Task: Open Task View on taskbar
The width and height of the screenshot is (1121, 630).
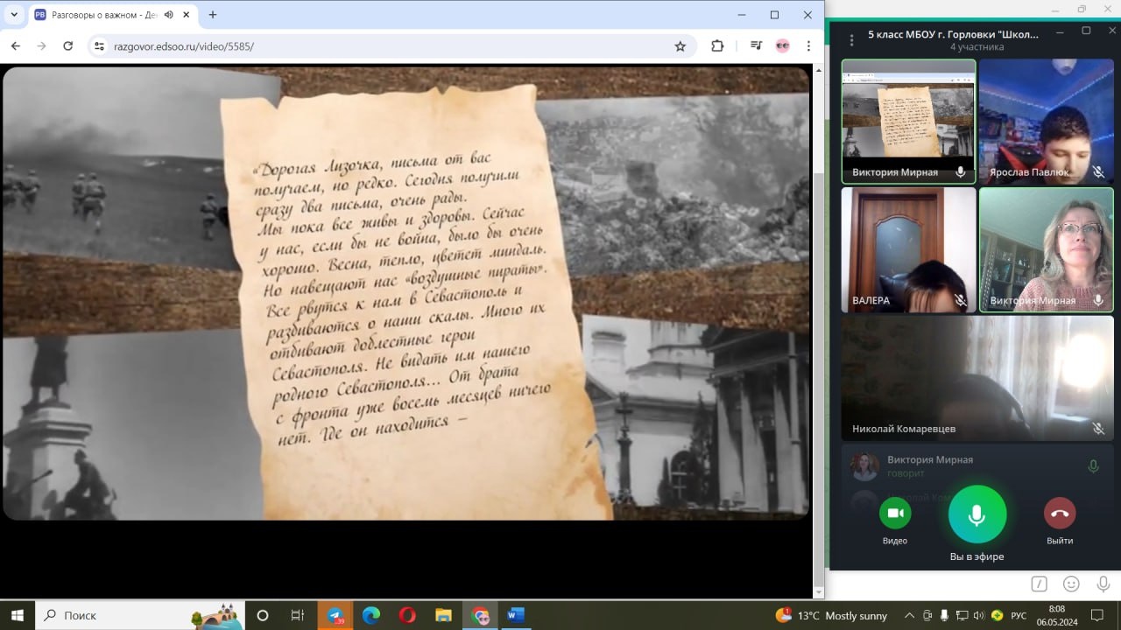Action: tap(298, 615)
